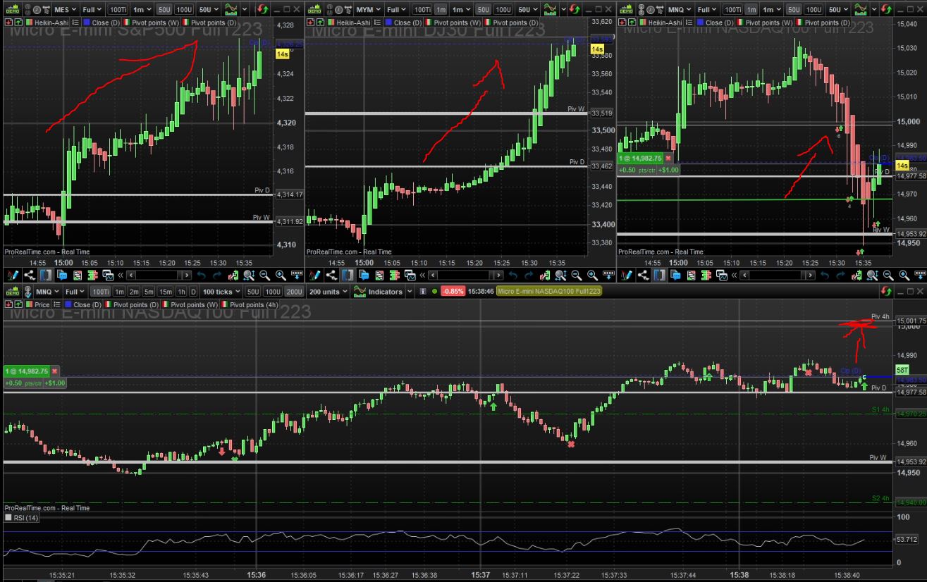
Task: Click Micro E-mini NASDAQ100 Full1223 title label
Action: (549, 291)
